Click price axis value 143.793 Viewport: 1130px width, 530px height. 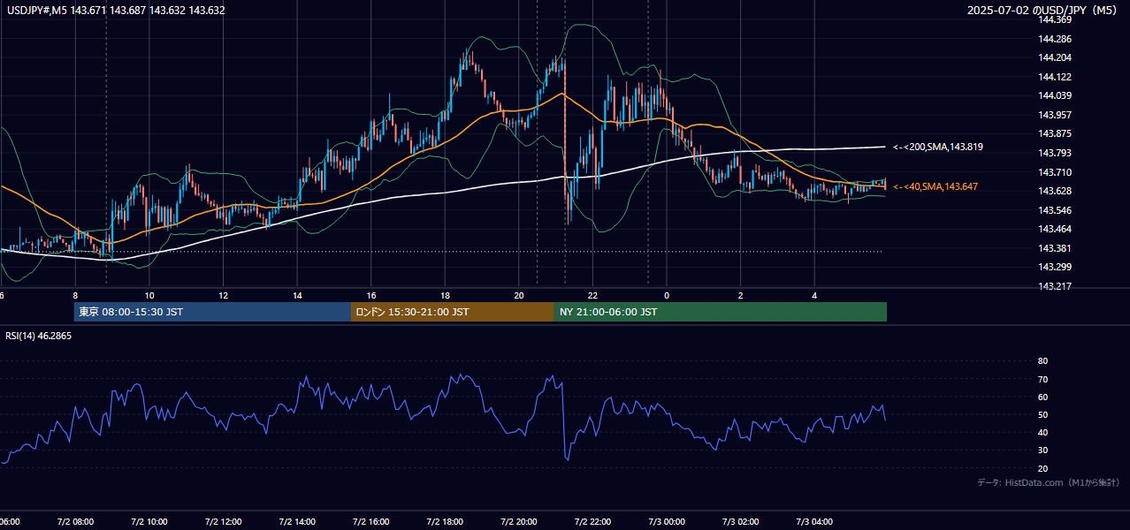[1055, 153]
